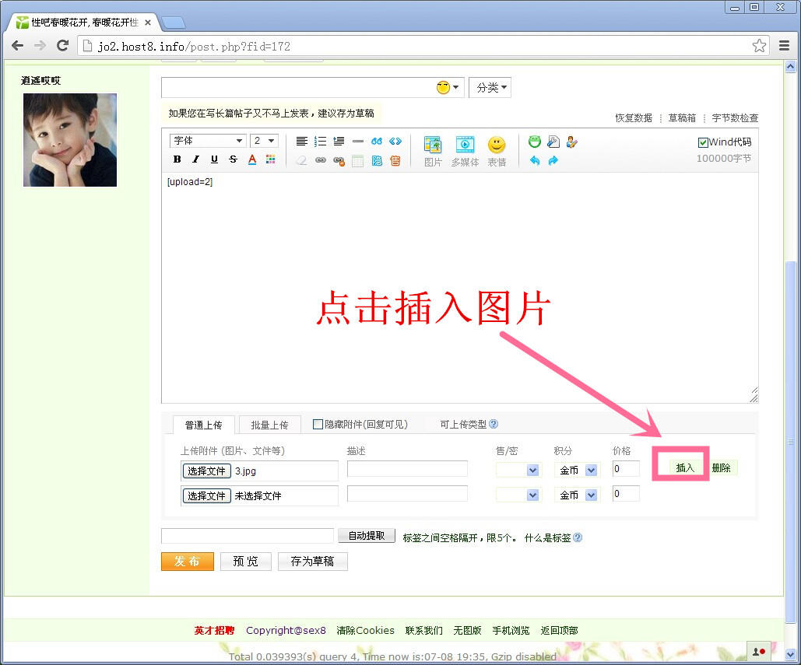Enable 隐藏附件(回复可见) checkbox
This screenshot has height=665, width=801.
click(318, 424)
